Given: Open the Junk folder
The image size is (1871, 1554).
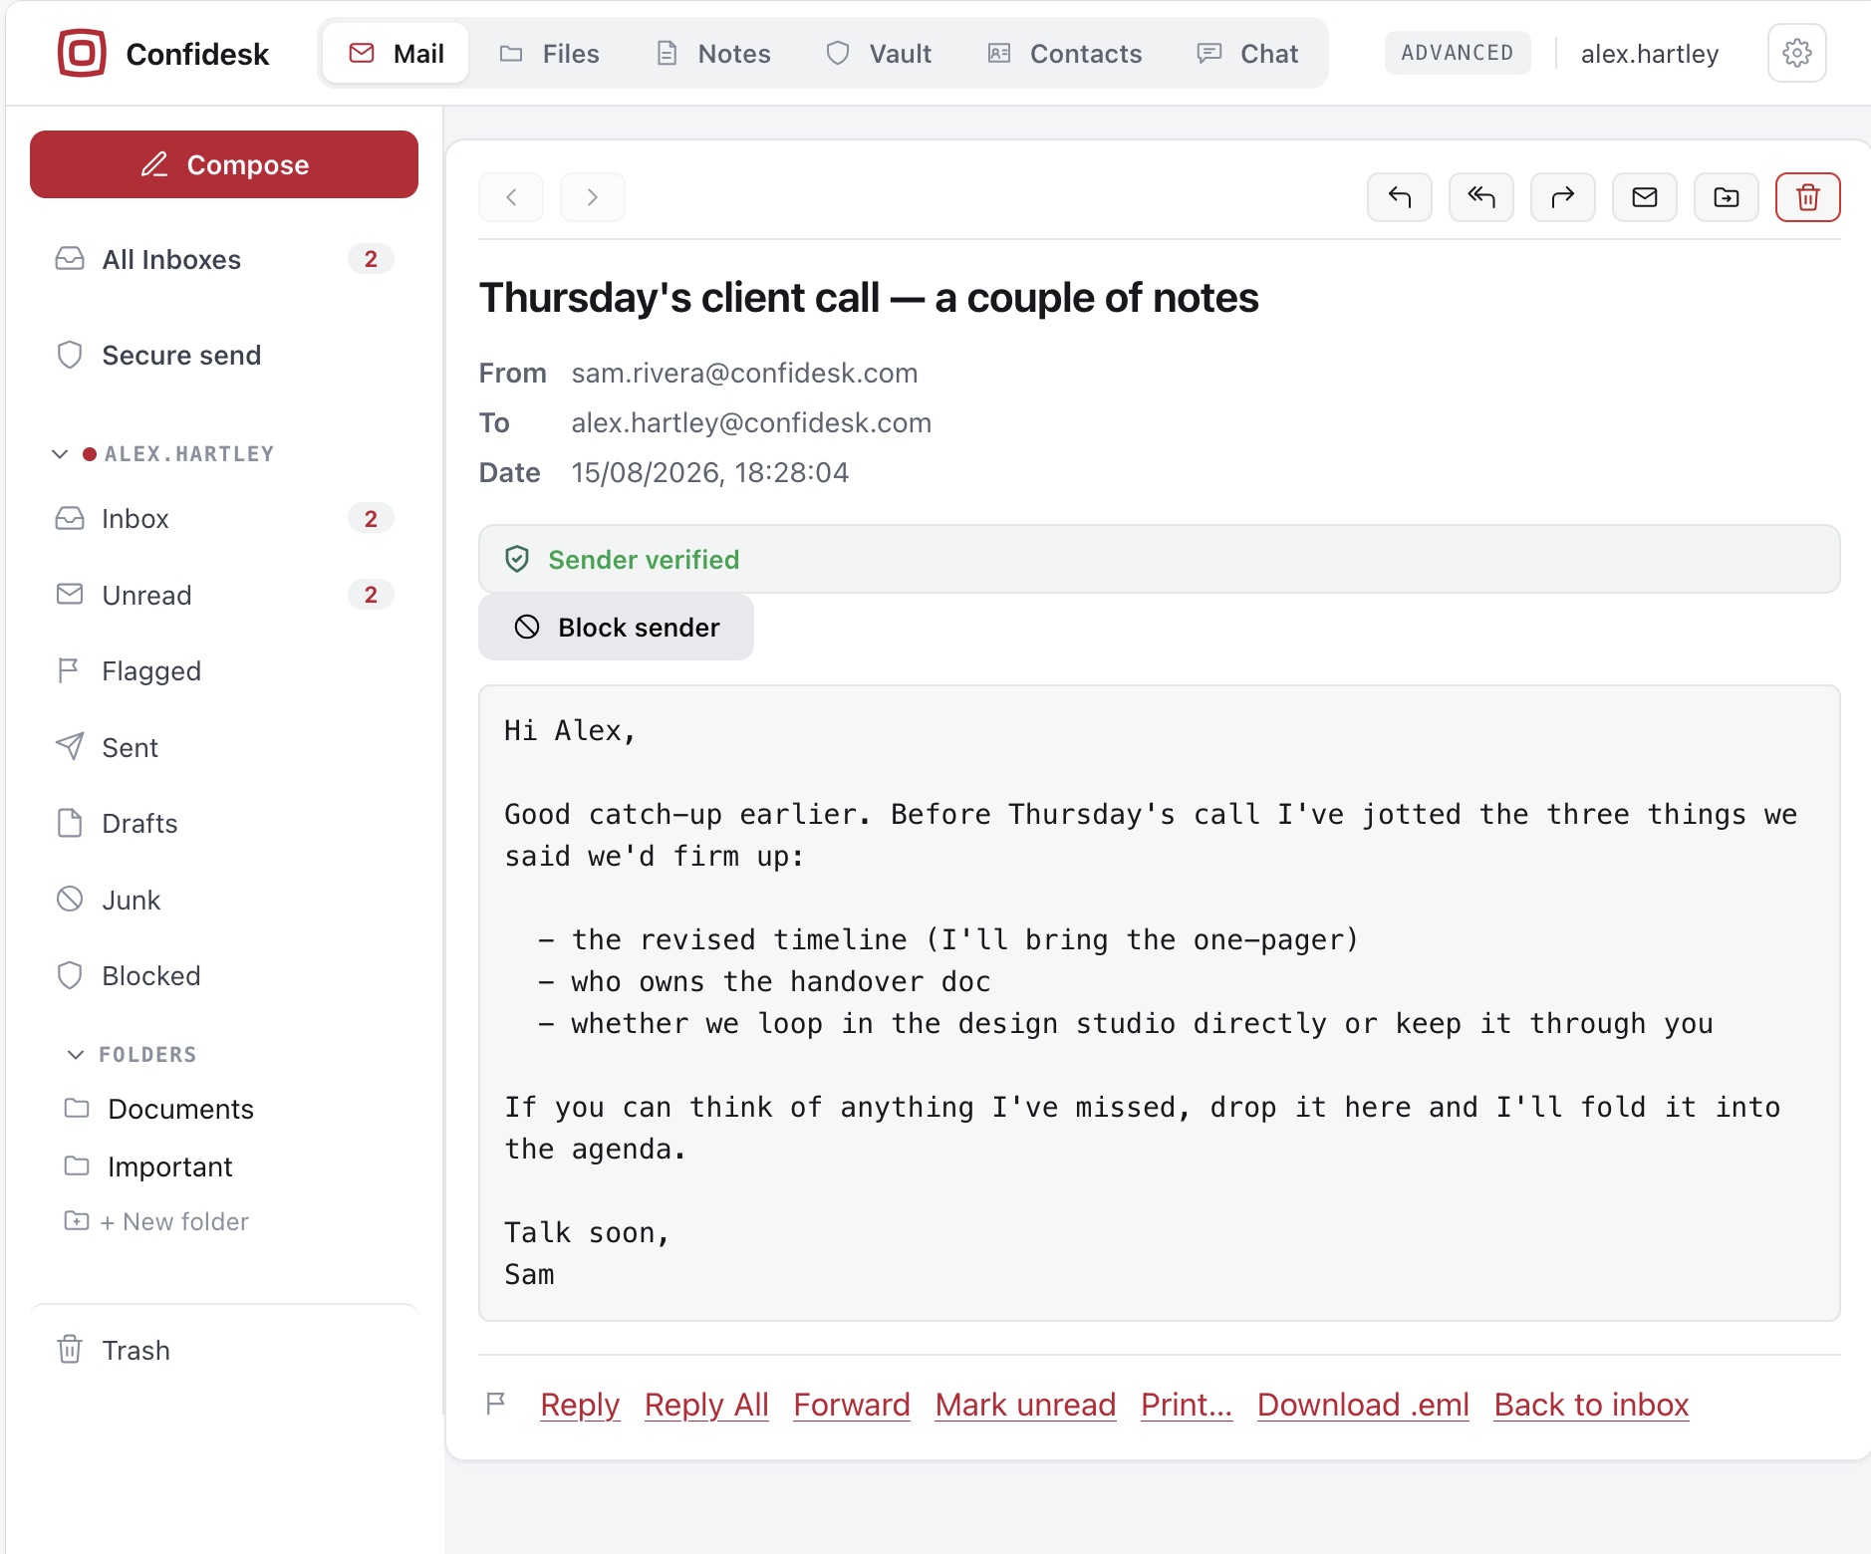Looking at the screenshot, I should point(224,901).
